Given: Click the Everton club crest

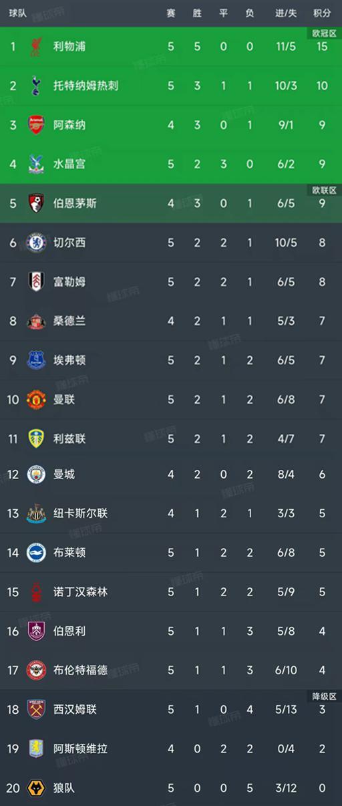Looking at the screenshot, I should coord(35,360).
